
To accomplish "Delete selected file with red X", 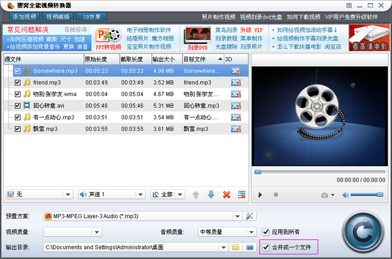I will coord(227,195).
